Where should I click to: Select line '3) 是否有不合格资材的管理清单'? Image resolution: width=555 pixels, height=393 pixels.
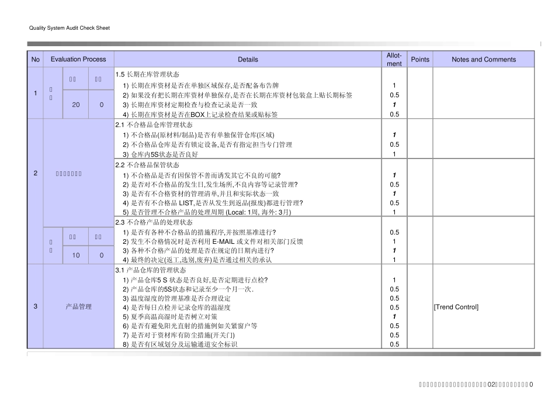point(201,194)
